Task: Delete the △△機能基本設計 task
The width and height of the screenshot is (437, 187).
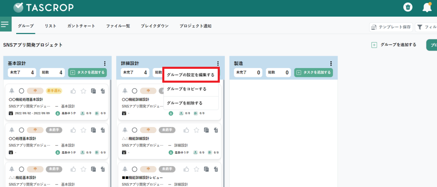Action: pyautogui.click(x=102, y=169)
